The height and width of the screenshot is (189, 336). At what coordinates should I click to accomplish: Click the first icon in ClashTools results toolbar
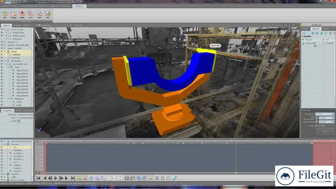(304, 33)
